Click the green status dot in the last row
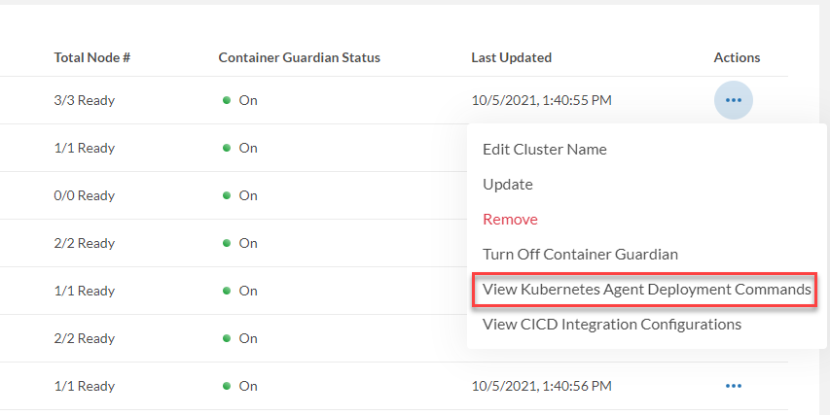The height and width of the screenshot is (415, 830). click(227, 386)
